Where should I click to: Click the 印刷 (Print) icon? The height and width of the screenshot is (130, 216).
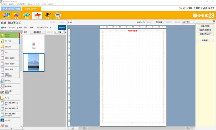pyautogui.click(x=57, y=15)
